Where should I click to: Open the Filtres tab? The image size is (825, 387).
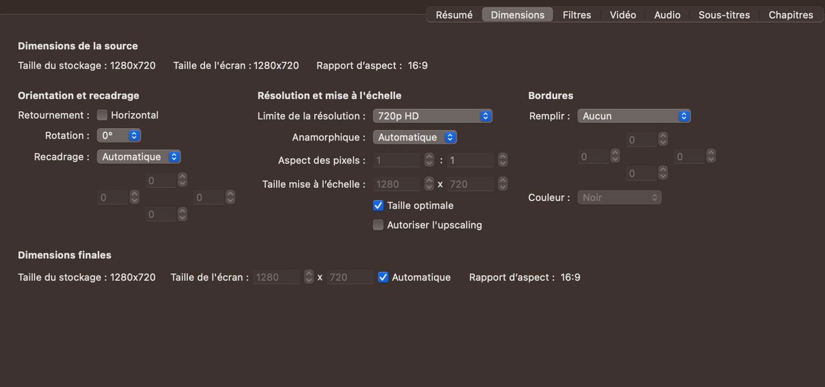(x=576, y=15)
